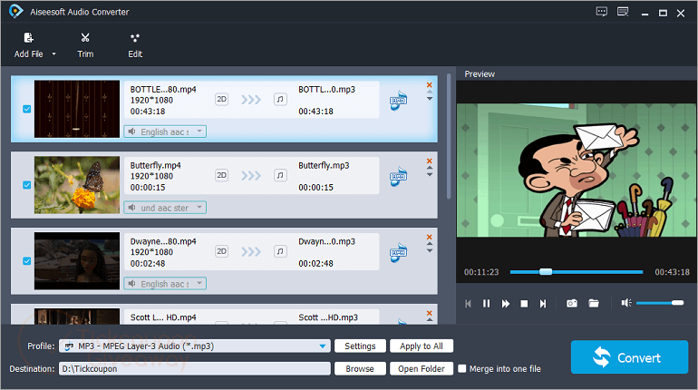Remove Dwayne...80.mp4 with orange X
The width and height of the screenshot is (698, 390).
pos(429,237)
